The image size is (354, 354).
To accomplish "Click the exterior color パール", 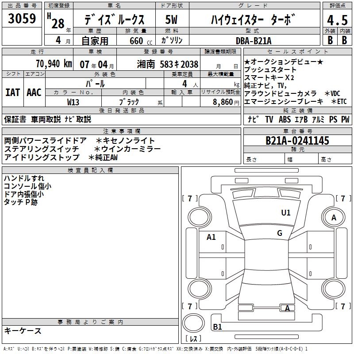I will coord(95,84).
